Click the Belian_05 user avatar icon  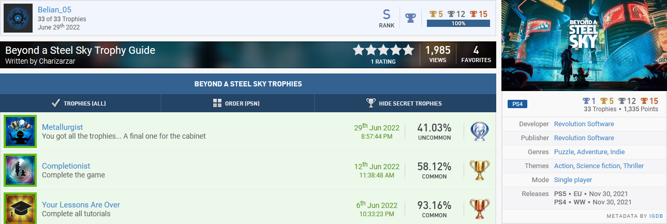tap(18, 18)
